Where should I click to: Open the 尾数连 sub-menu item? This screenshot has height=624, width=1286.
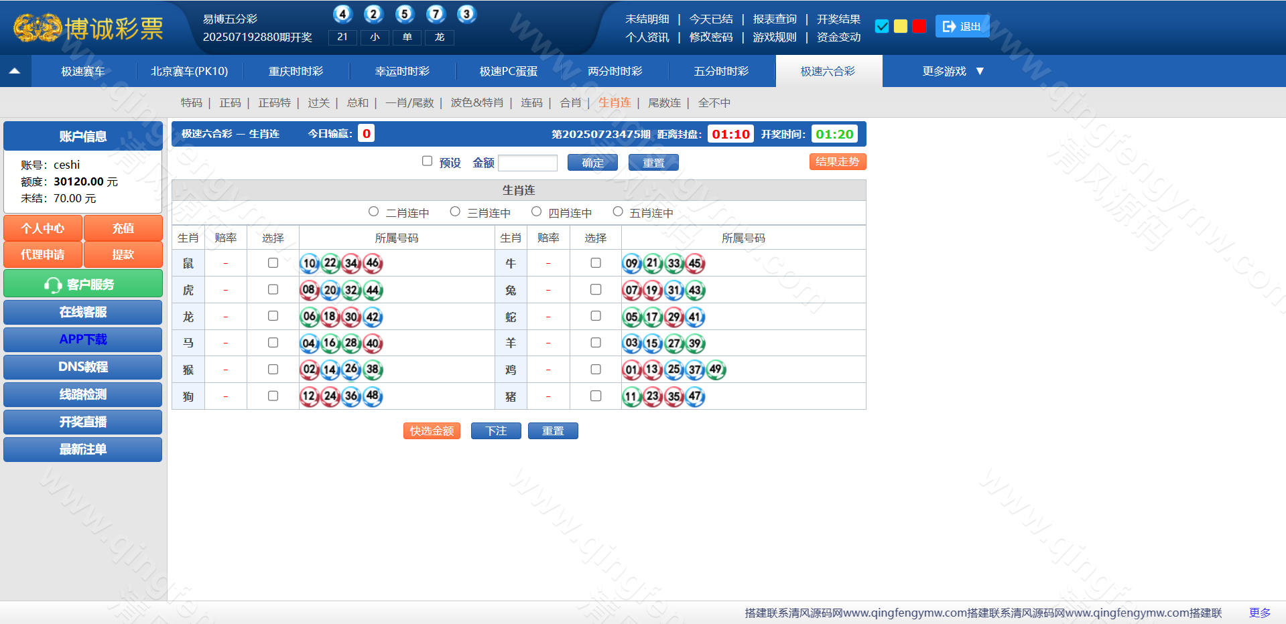pyautogui.click(x=663, y=103)
